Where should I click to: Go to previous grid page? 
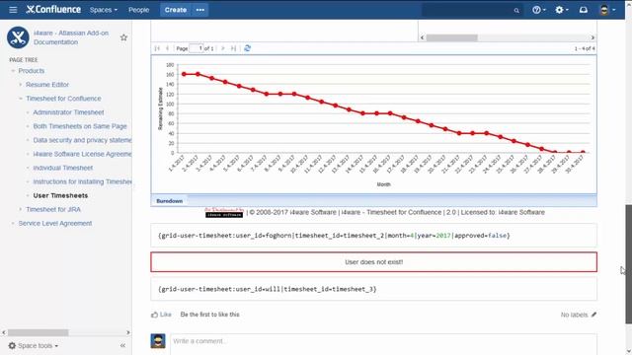tap(167, 48)
